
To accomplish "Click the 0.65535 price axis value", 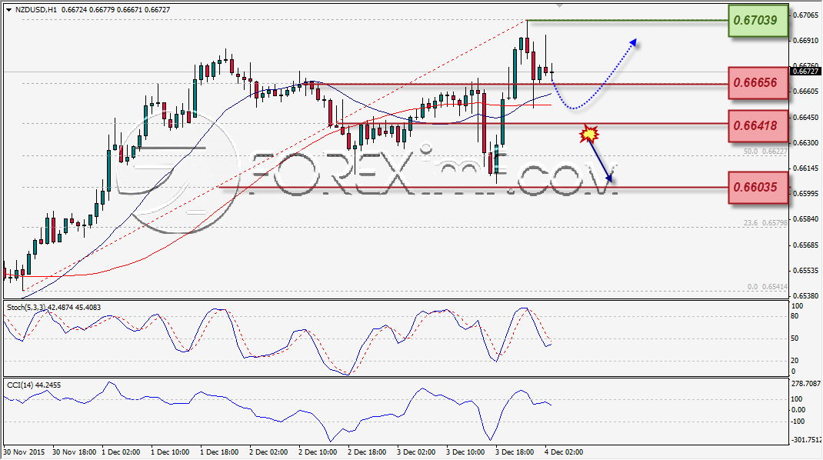I will [x=805, y=271].
